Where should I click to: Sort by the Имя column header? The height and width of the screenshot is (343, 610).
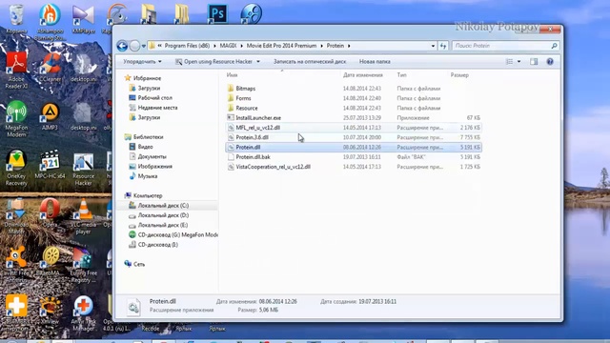coord(233,75)
